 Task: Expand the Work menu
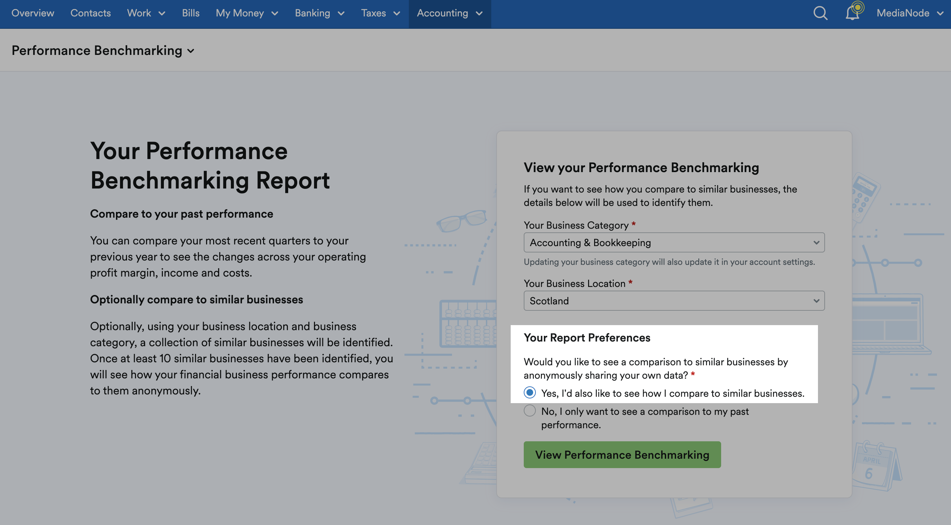tap(146, 13)
